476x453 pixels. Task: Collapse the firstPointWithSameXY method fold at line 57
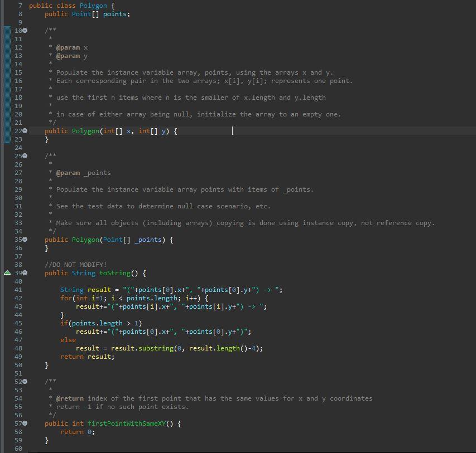pos(25,423)
